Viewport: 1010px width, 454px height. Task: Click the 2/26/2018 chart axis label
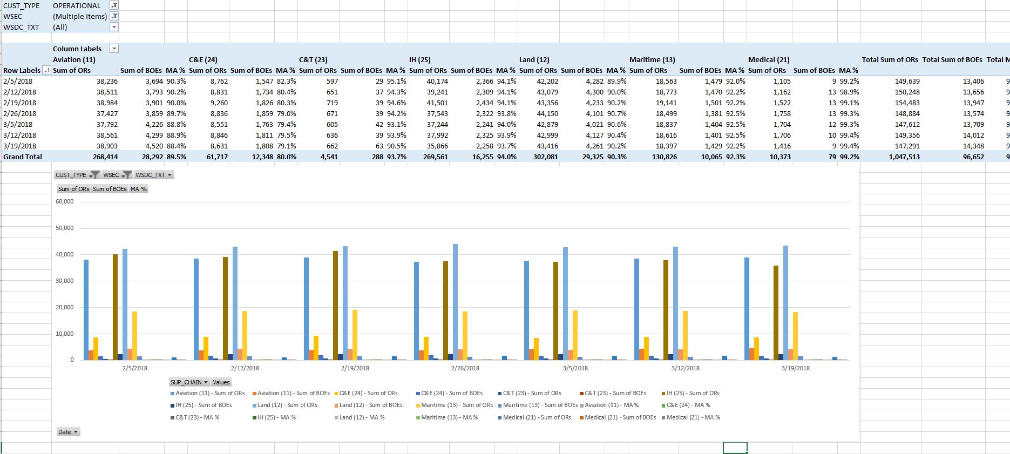[x=465, y=368]
